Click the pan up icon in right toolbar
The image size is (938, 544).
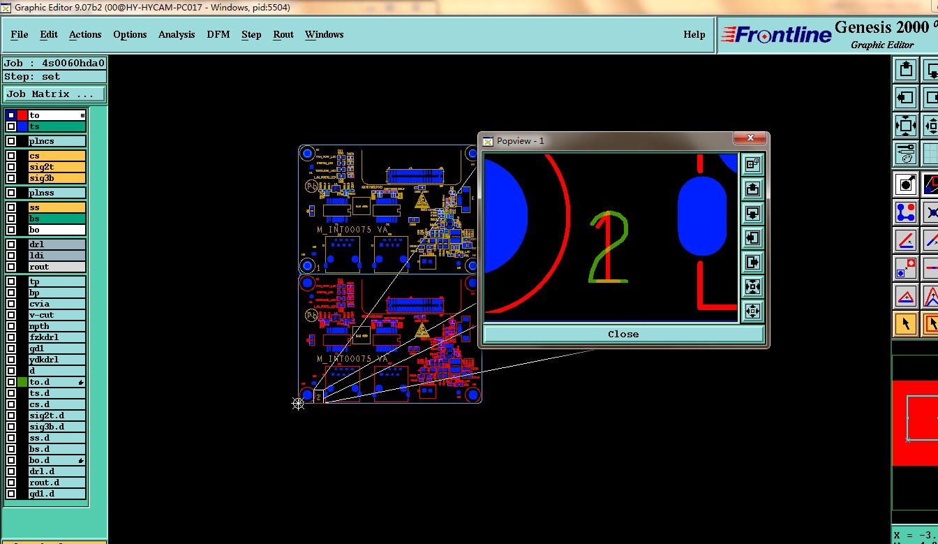point(906,70)
